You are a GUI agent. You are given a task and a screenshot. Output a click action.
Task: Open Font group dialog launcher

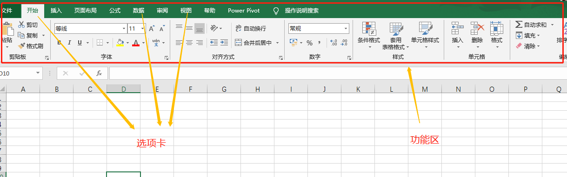click(167, 58)
